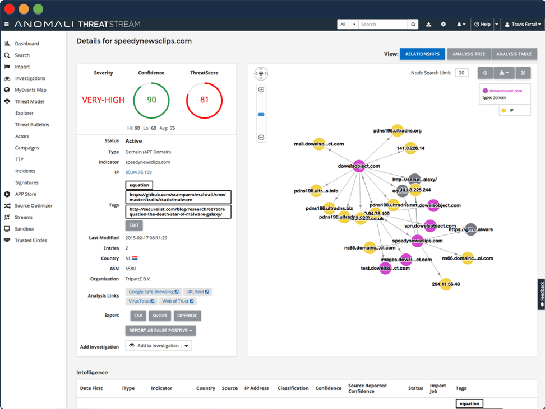
Task: Select the dowelsobject.com graph node
Action: pyautogui.click(x=359, y=166)
